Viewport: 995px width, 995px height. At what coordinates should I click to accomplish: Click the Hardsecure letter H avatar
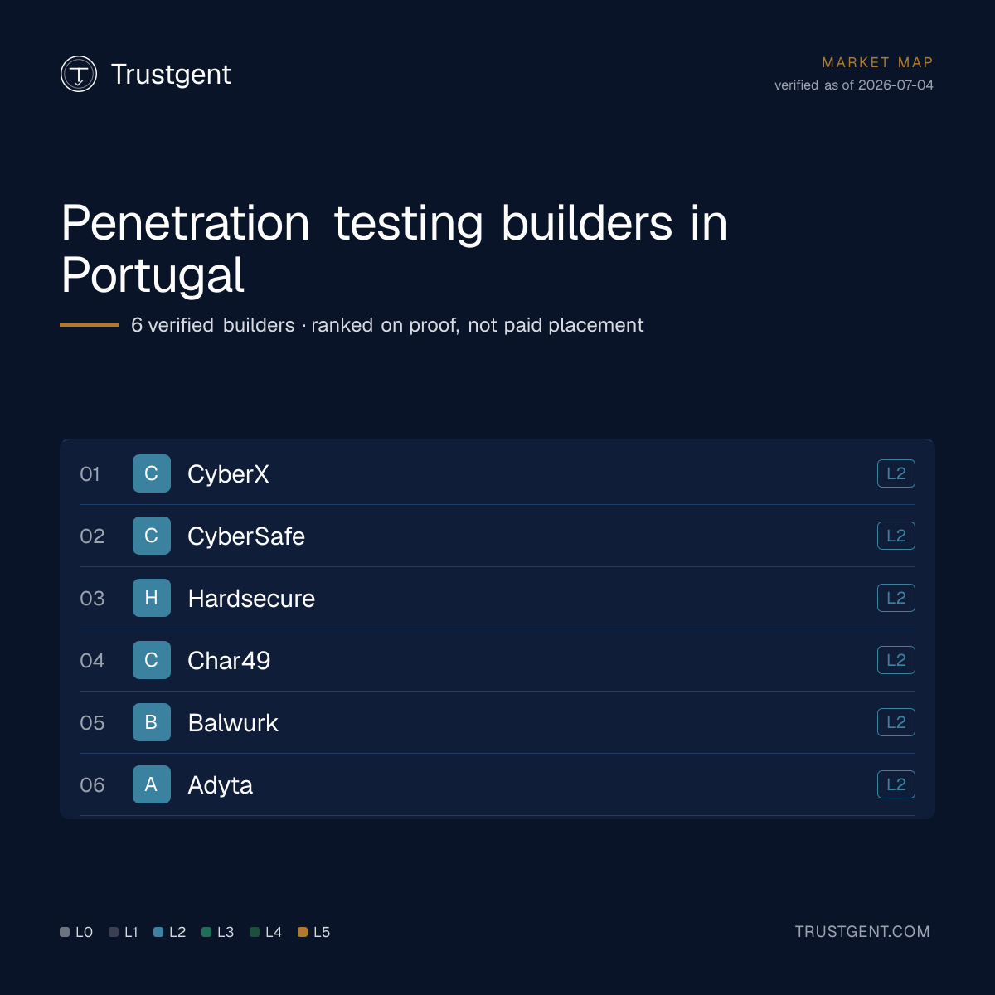pos(152,598)
